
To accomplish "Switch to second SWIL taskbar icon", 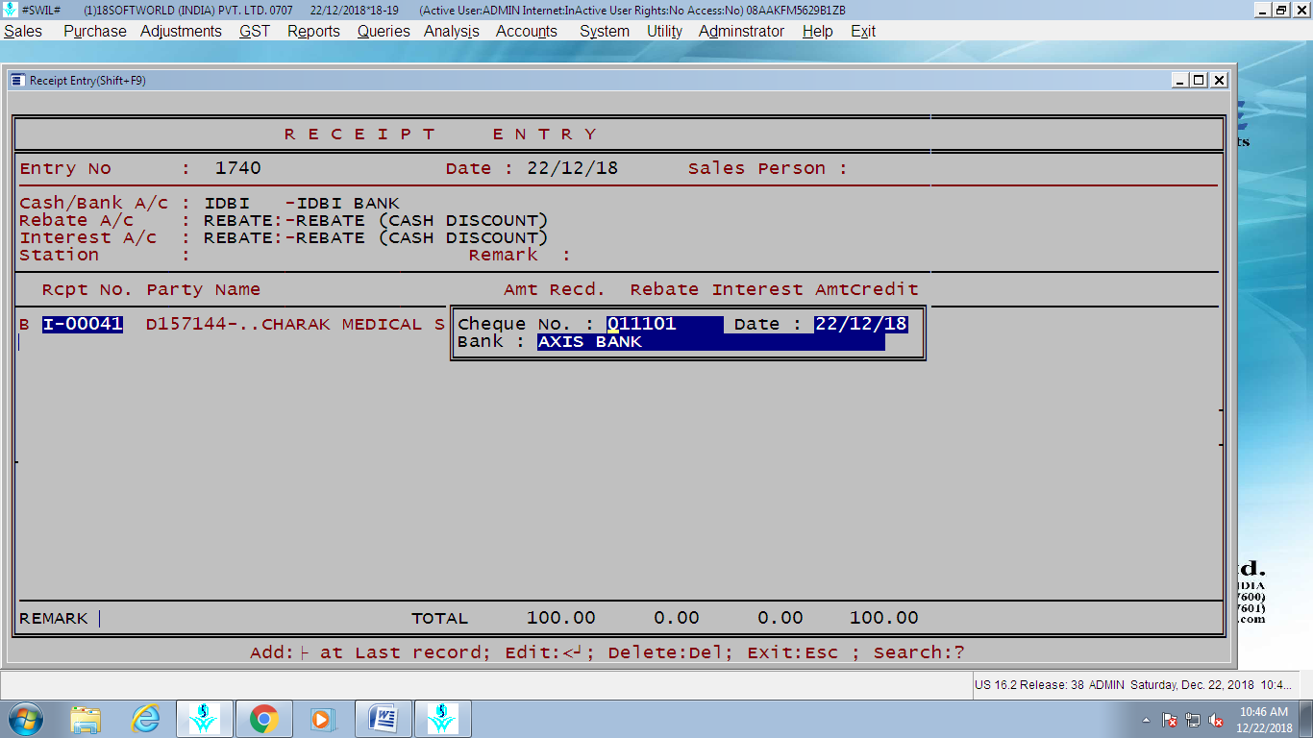I will 442,719.
